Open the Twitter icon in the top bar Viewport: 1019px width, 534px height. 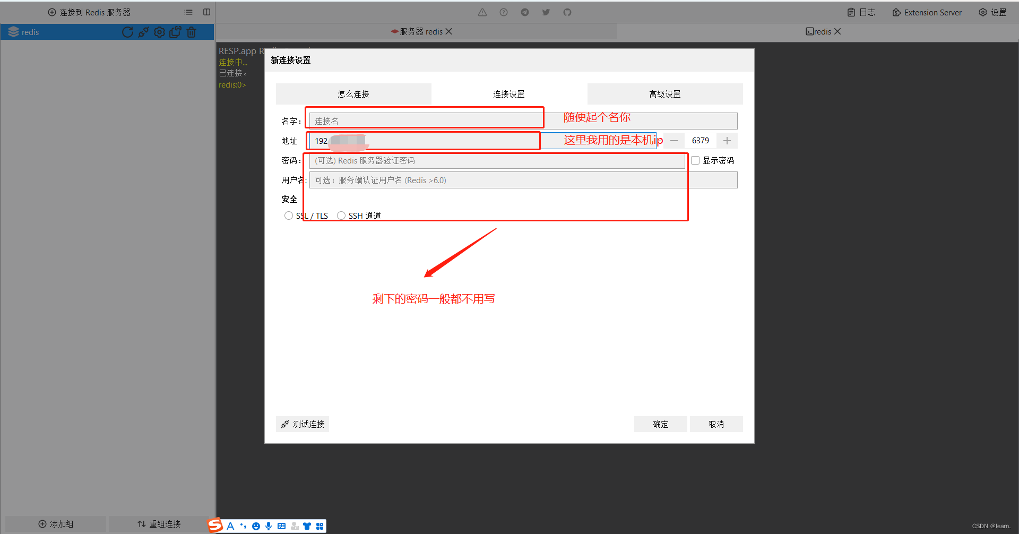point(546,12)
